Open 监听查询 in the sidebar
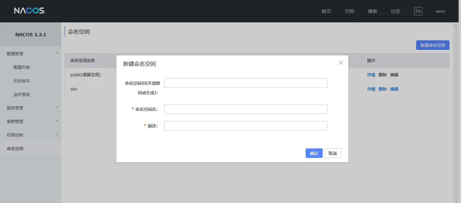This screenshot has height=203, width=461. (22, 94)
